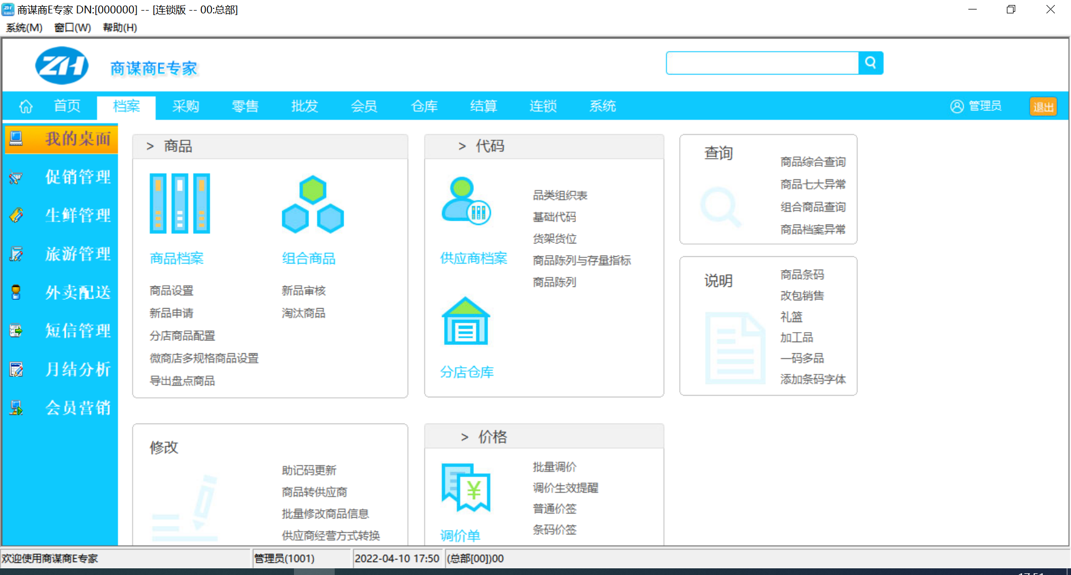Viewport: 1071px width, 575px height.
Task: Click the 查询 magnifying glass icon
Action: click(x=721, y=207)
